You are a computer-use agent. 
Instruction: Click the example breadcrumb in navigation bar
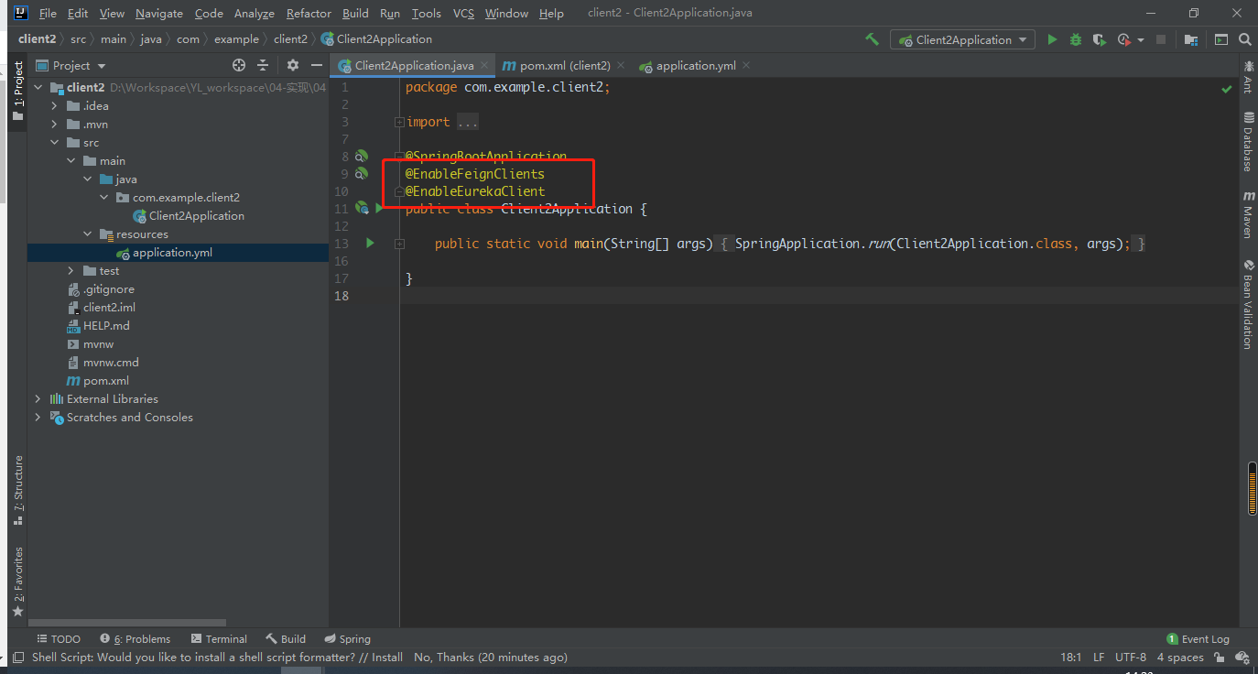(236, 39)
